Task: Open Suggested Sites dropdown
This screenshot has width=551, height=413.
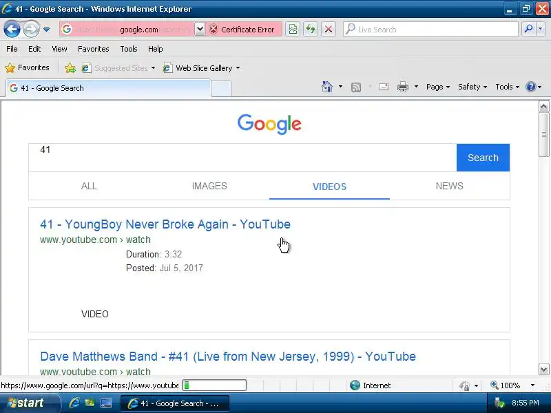Action: [x=118, y=67]
